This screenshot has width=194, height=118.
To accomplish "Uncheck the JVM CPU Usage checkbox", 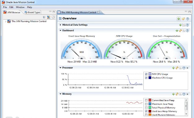I will click(x=146, y=74).
